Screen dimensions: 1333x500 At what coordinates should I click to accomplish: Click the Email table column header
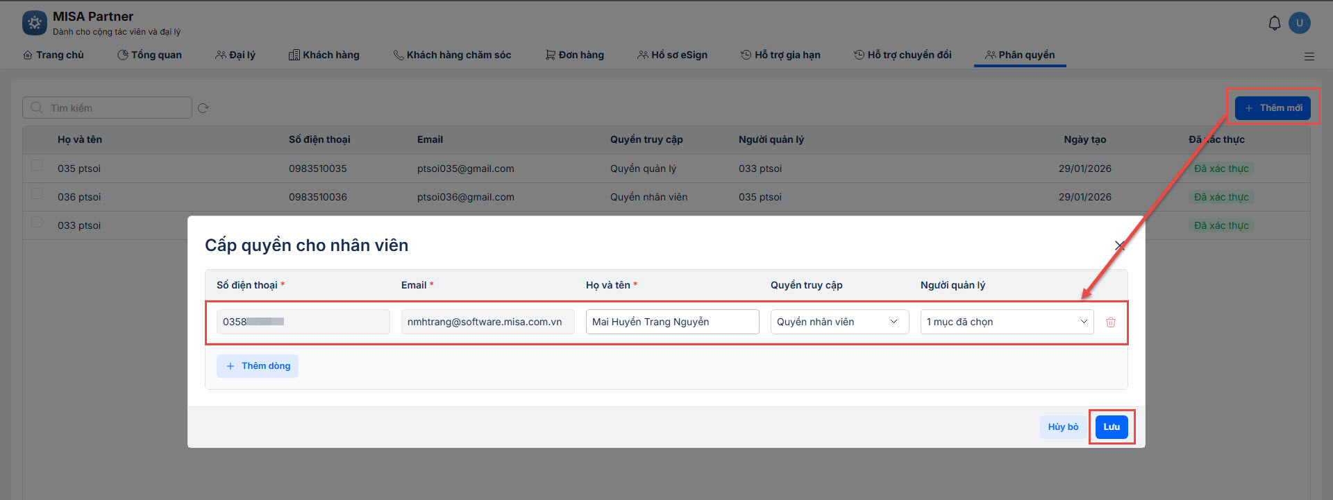(430, 139)
